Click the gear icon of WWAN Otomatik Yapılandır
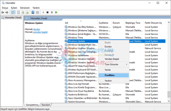Viewport: 171px width, 111px height. click(66, 77)
